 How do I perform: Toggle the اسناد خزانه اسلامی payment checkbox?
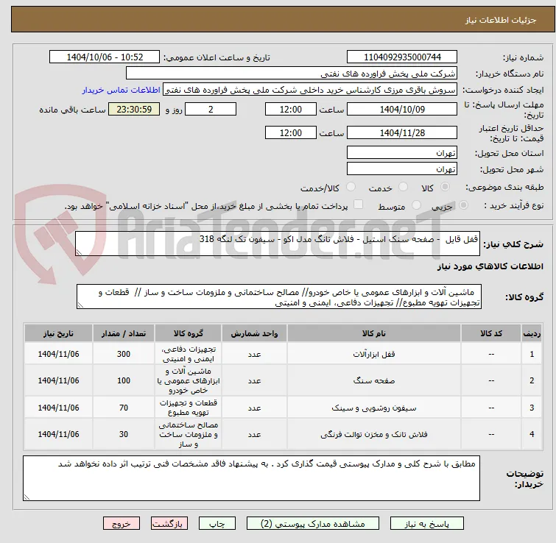359,205
